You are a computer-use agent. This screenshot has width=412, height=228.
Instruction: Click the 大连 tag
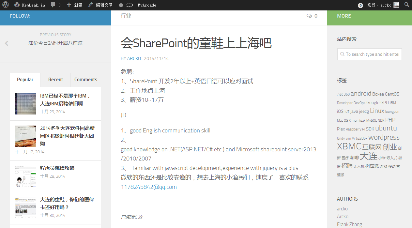[368, 156]
